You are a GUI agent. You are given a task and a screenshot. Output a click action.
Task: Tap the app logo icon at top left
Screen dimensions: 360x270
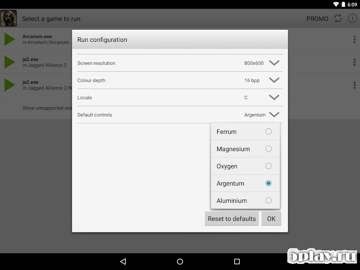point(9,18)
